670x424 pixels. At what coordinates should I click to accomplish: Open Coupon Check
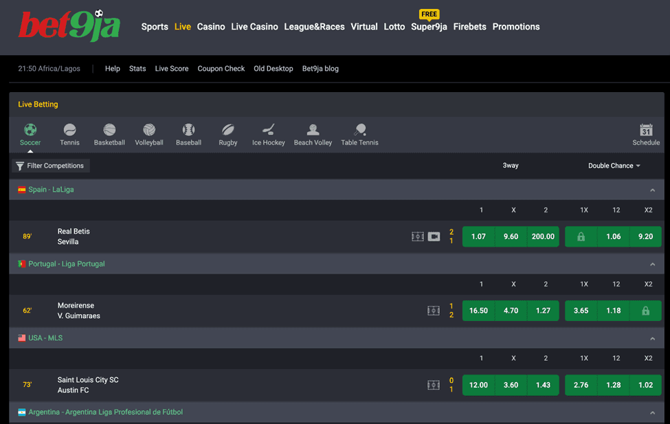(x=221, y=69)
